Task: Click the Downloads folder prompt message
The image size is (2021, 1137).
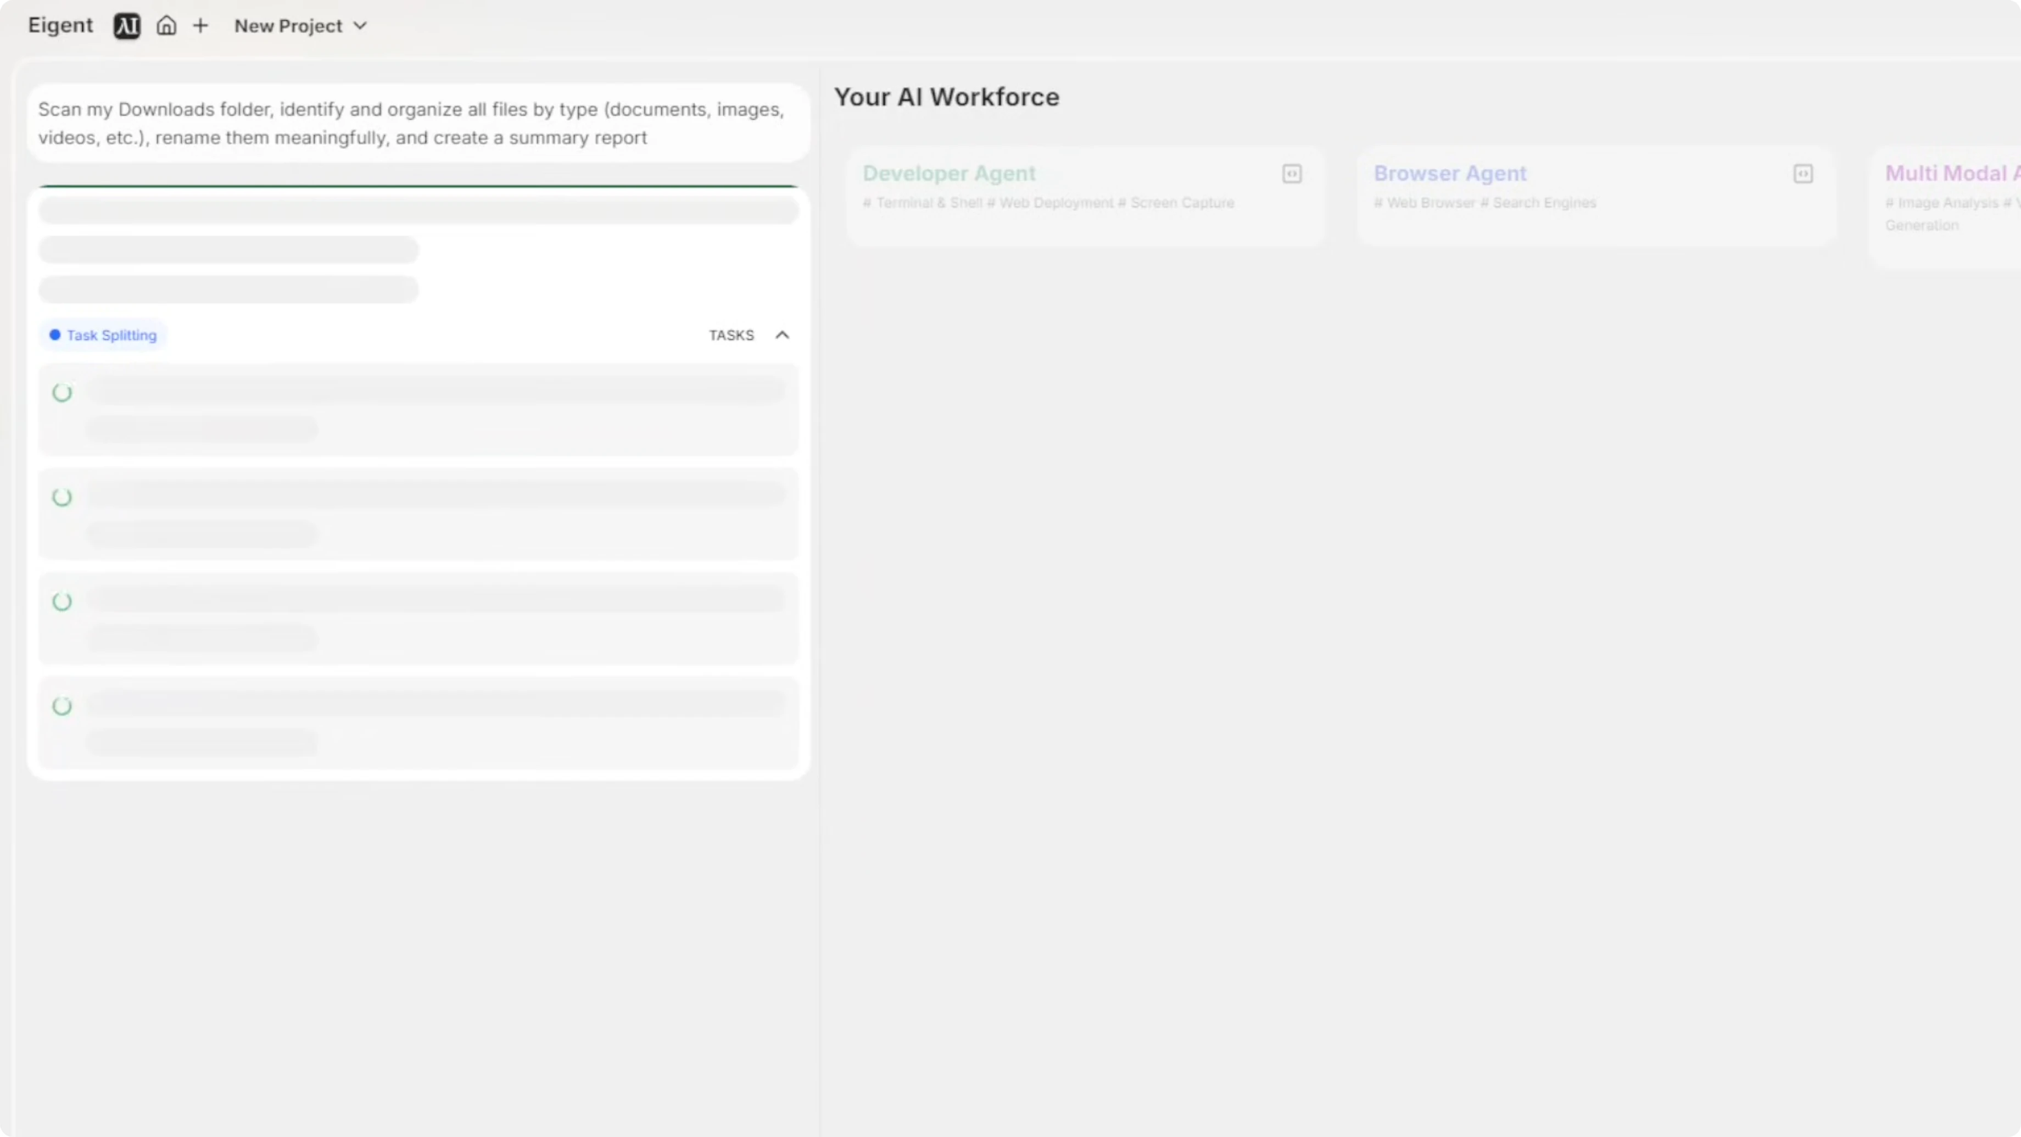Action: (411, 123)
